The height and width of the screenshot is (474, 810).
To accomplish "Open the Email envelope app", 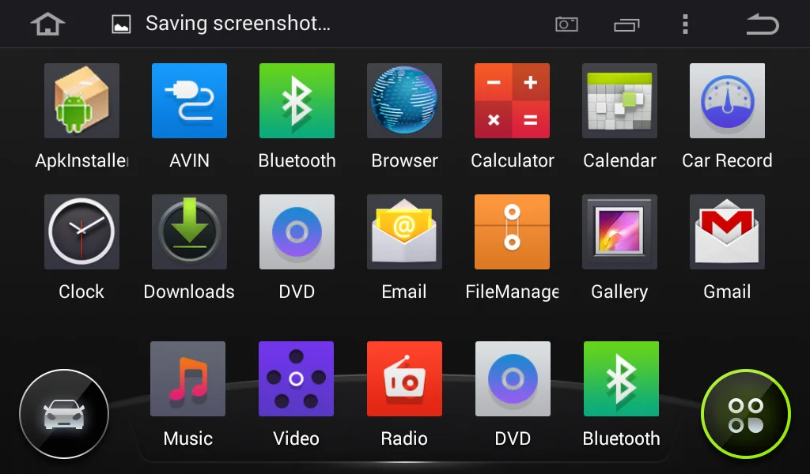I will coord(404,231).
